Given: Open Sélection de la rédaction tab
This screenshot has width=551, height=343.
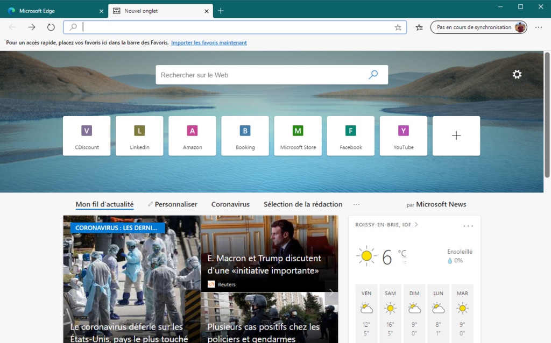Looking at the screenshot, I should tap(303, 204).
